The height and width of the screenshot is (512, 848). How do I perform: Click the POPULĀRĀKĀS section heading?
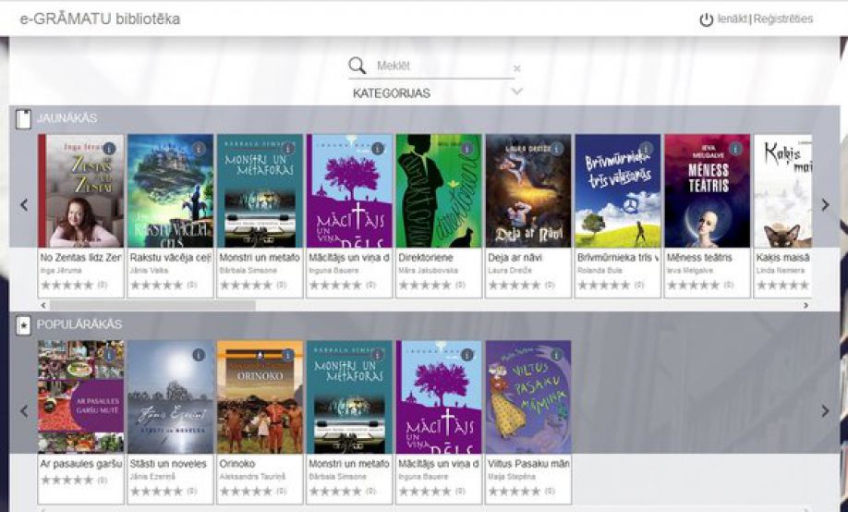[x=79, y=324]
